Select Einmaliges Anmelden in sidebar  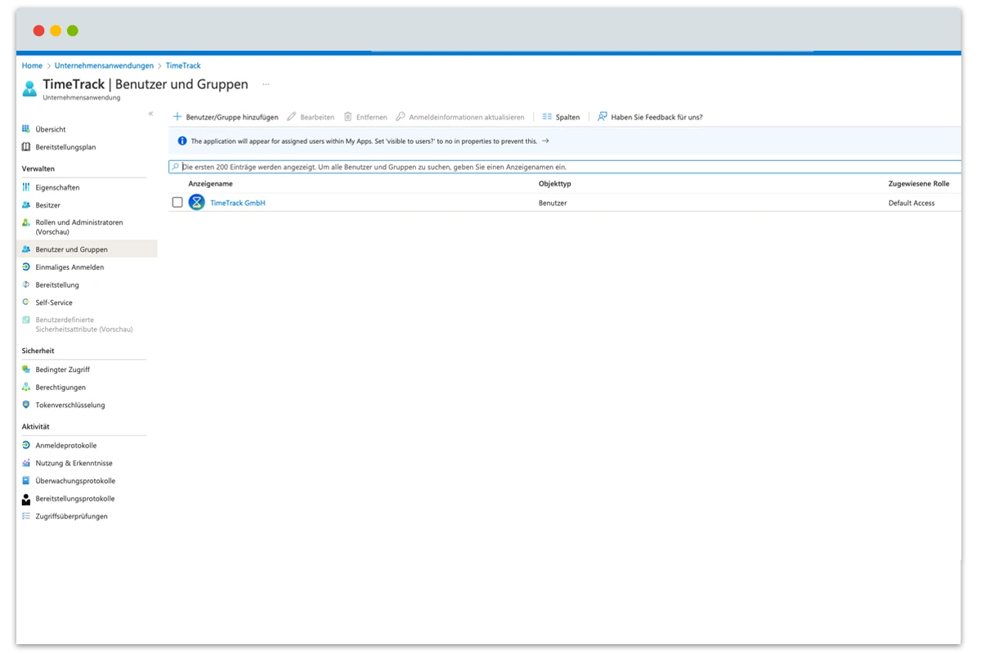point(69,267)
